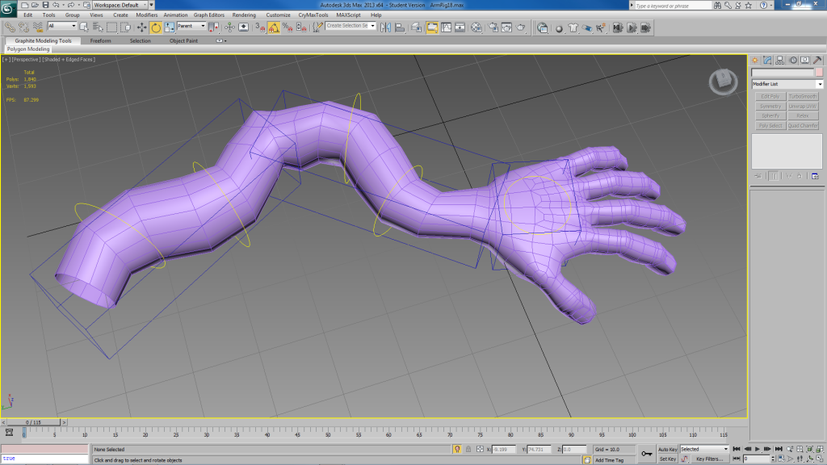827x465 pixels.
Task: Switch to the Freeform ribbon tab
Action: 101,40
